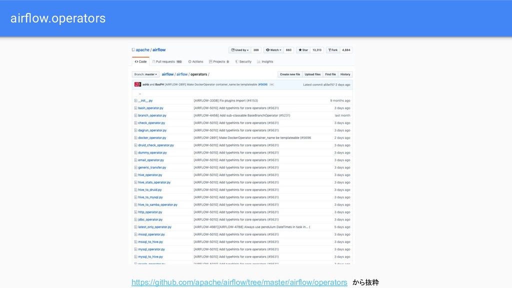Switch to the Pull requests tab
The width and height of the screenshot is (512, 288).
167,61
